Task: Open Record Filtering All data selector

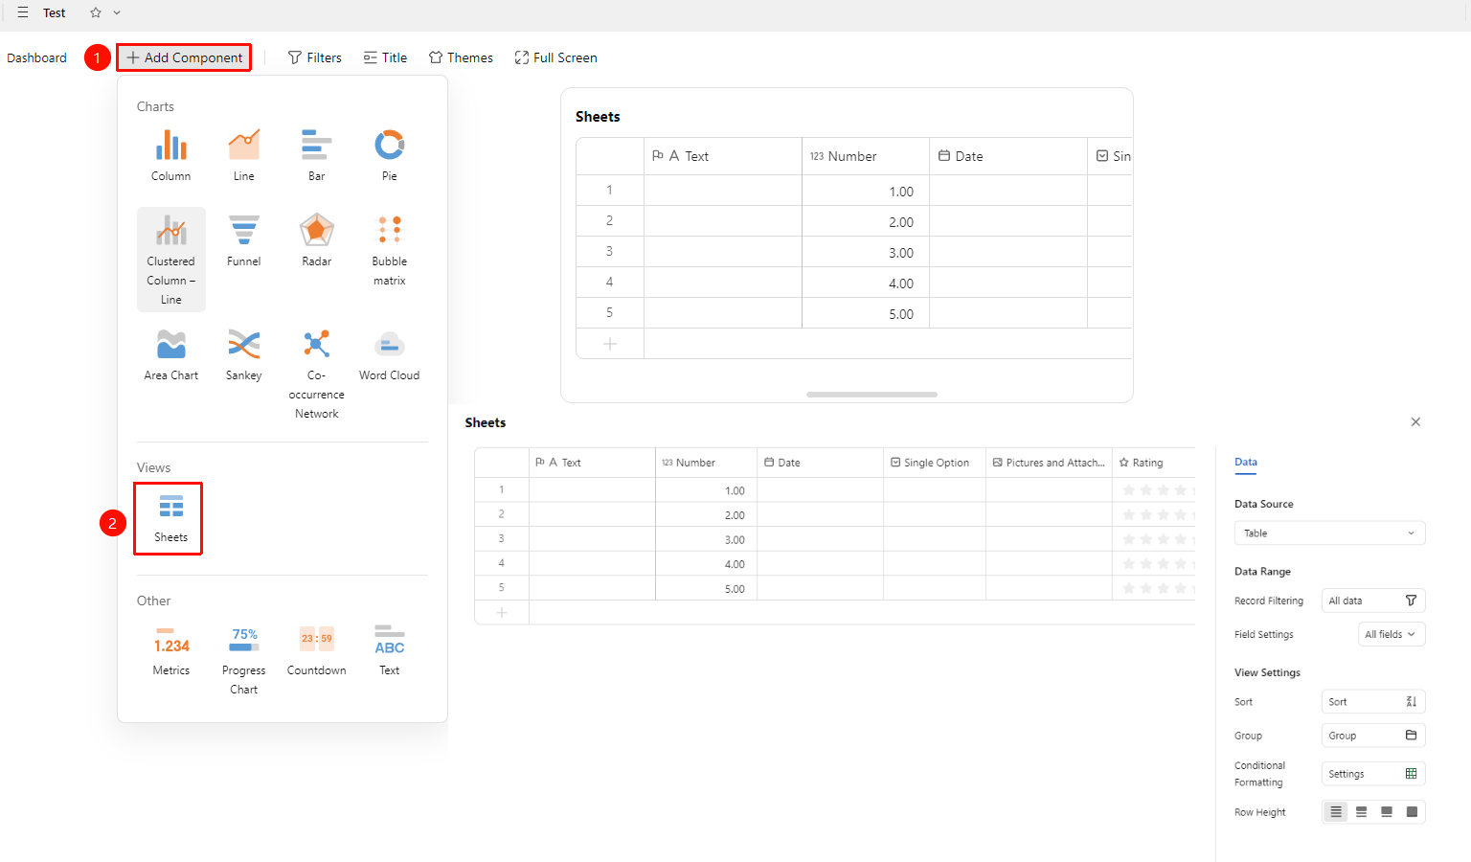Action: (x=1373, y=601)
